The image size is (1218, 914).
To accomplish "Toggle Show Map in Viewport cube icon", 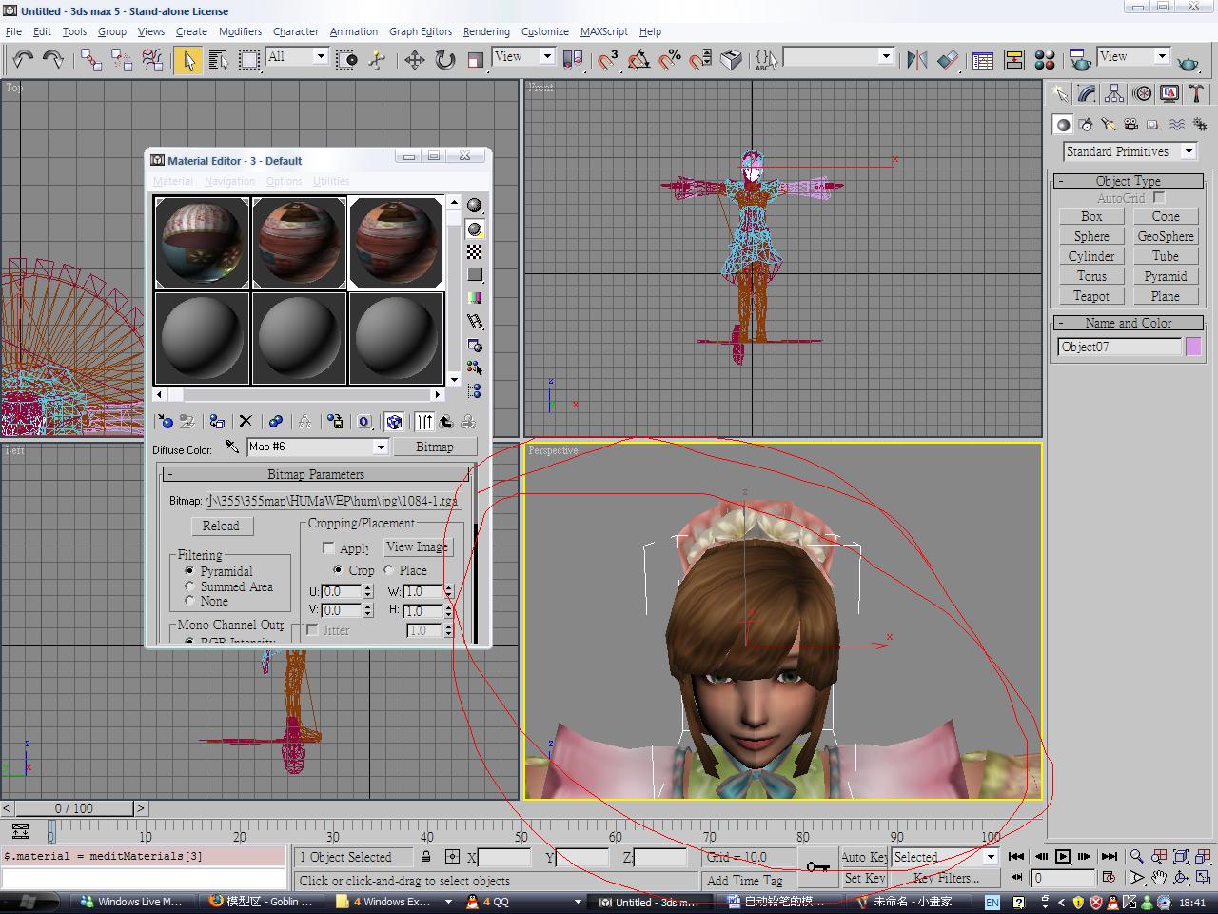I will pos(394,421).
